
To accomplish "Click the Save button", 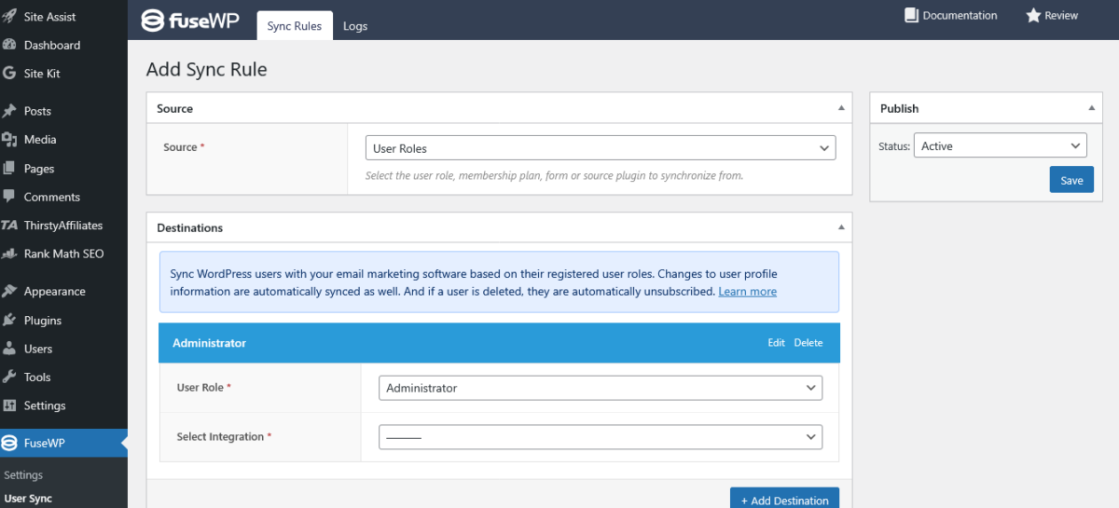I will (x=1071, y=180).
